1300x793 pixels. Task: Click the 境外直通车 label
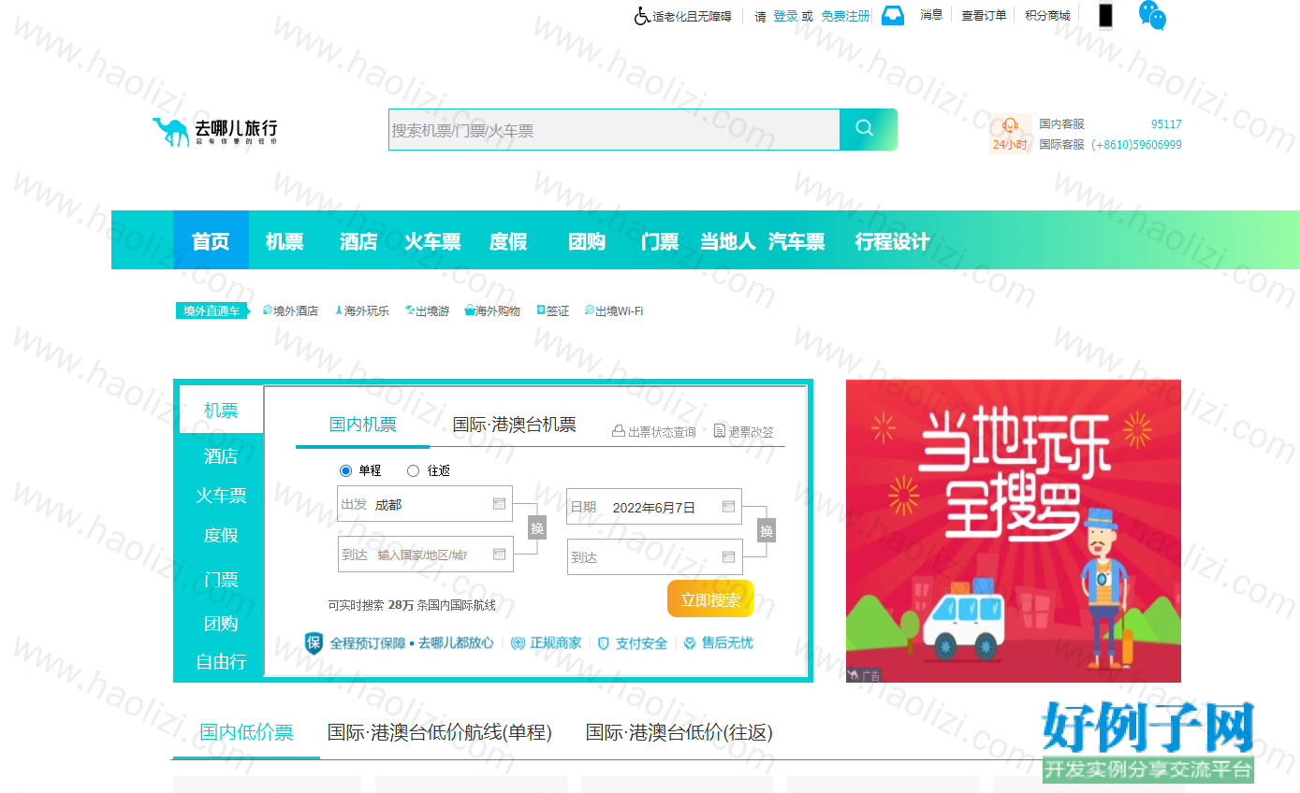coord(212,311)
